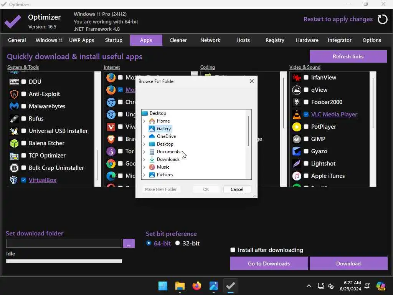Cancel the Browse For Folder dialog
Viewport: 393px width, 295px height.
point(237,189)
